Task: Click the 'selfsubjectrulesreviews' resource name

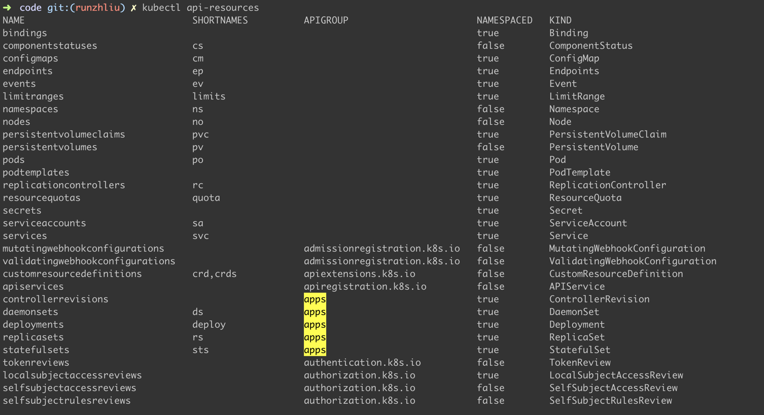Action: 66,401
